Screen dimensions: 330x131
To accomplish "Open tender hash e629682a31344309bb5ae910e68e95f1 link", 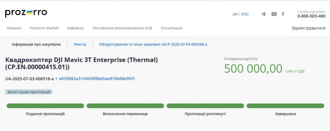I will point(97,79).
